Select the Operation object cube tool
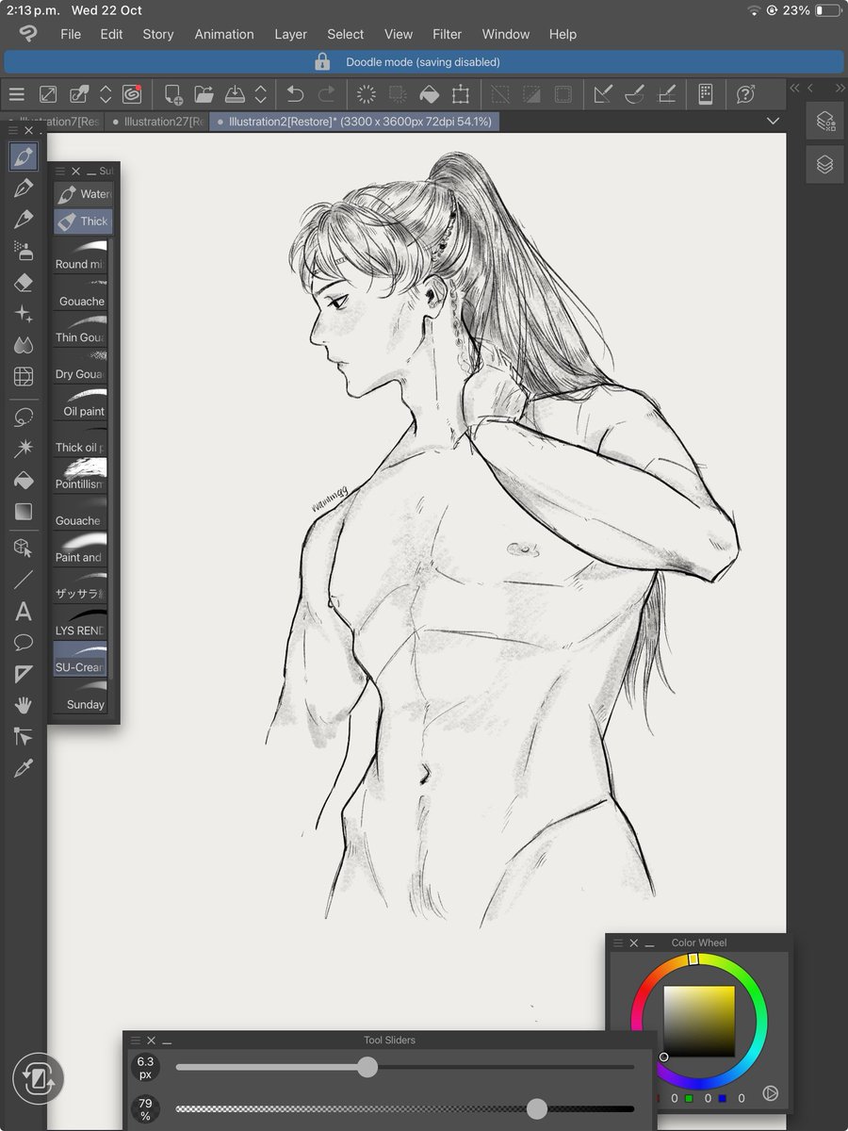The width and height of the screenshot is (848, 1131). click(x=24, y=548)
